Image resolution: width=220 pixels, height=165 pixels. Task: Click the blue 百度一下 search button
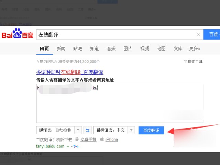[x=212, y=34]
